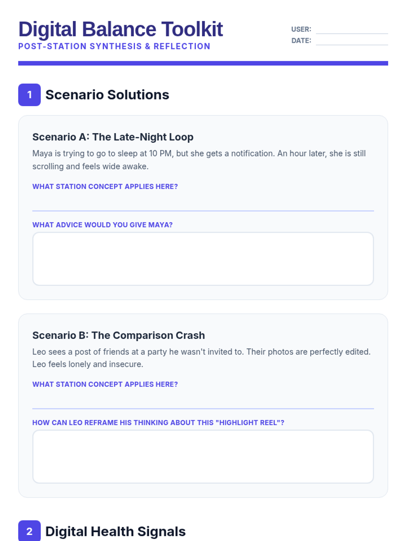Select the Post-Station Synthesis & Reflection subtitle
Screen dimensions: 406x541
pos(114,46)
